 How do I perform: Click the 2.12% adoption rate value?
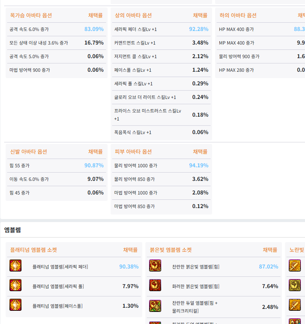pos(200,56)
